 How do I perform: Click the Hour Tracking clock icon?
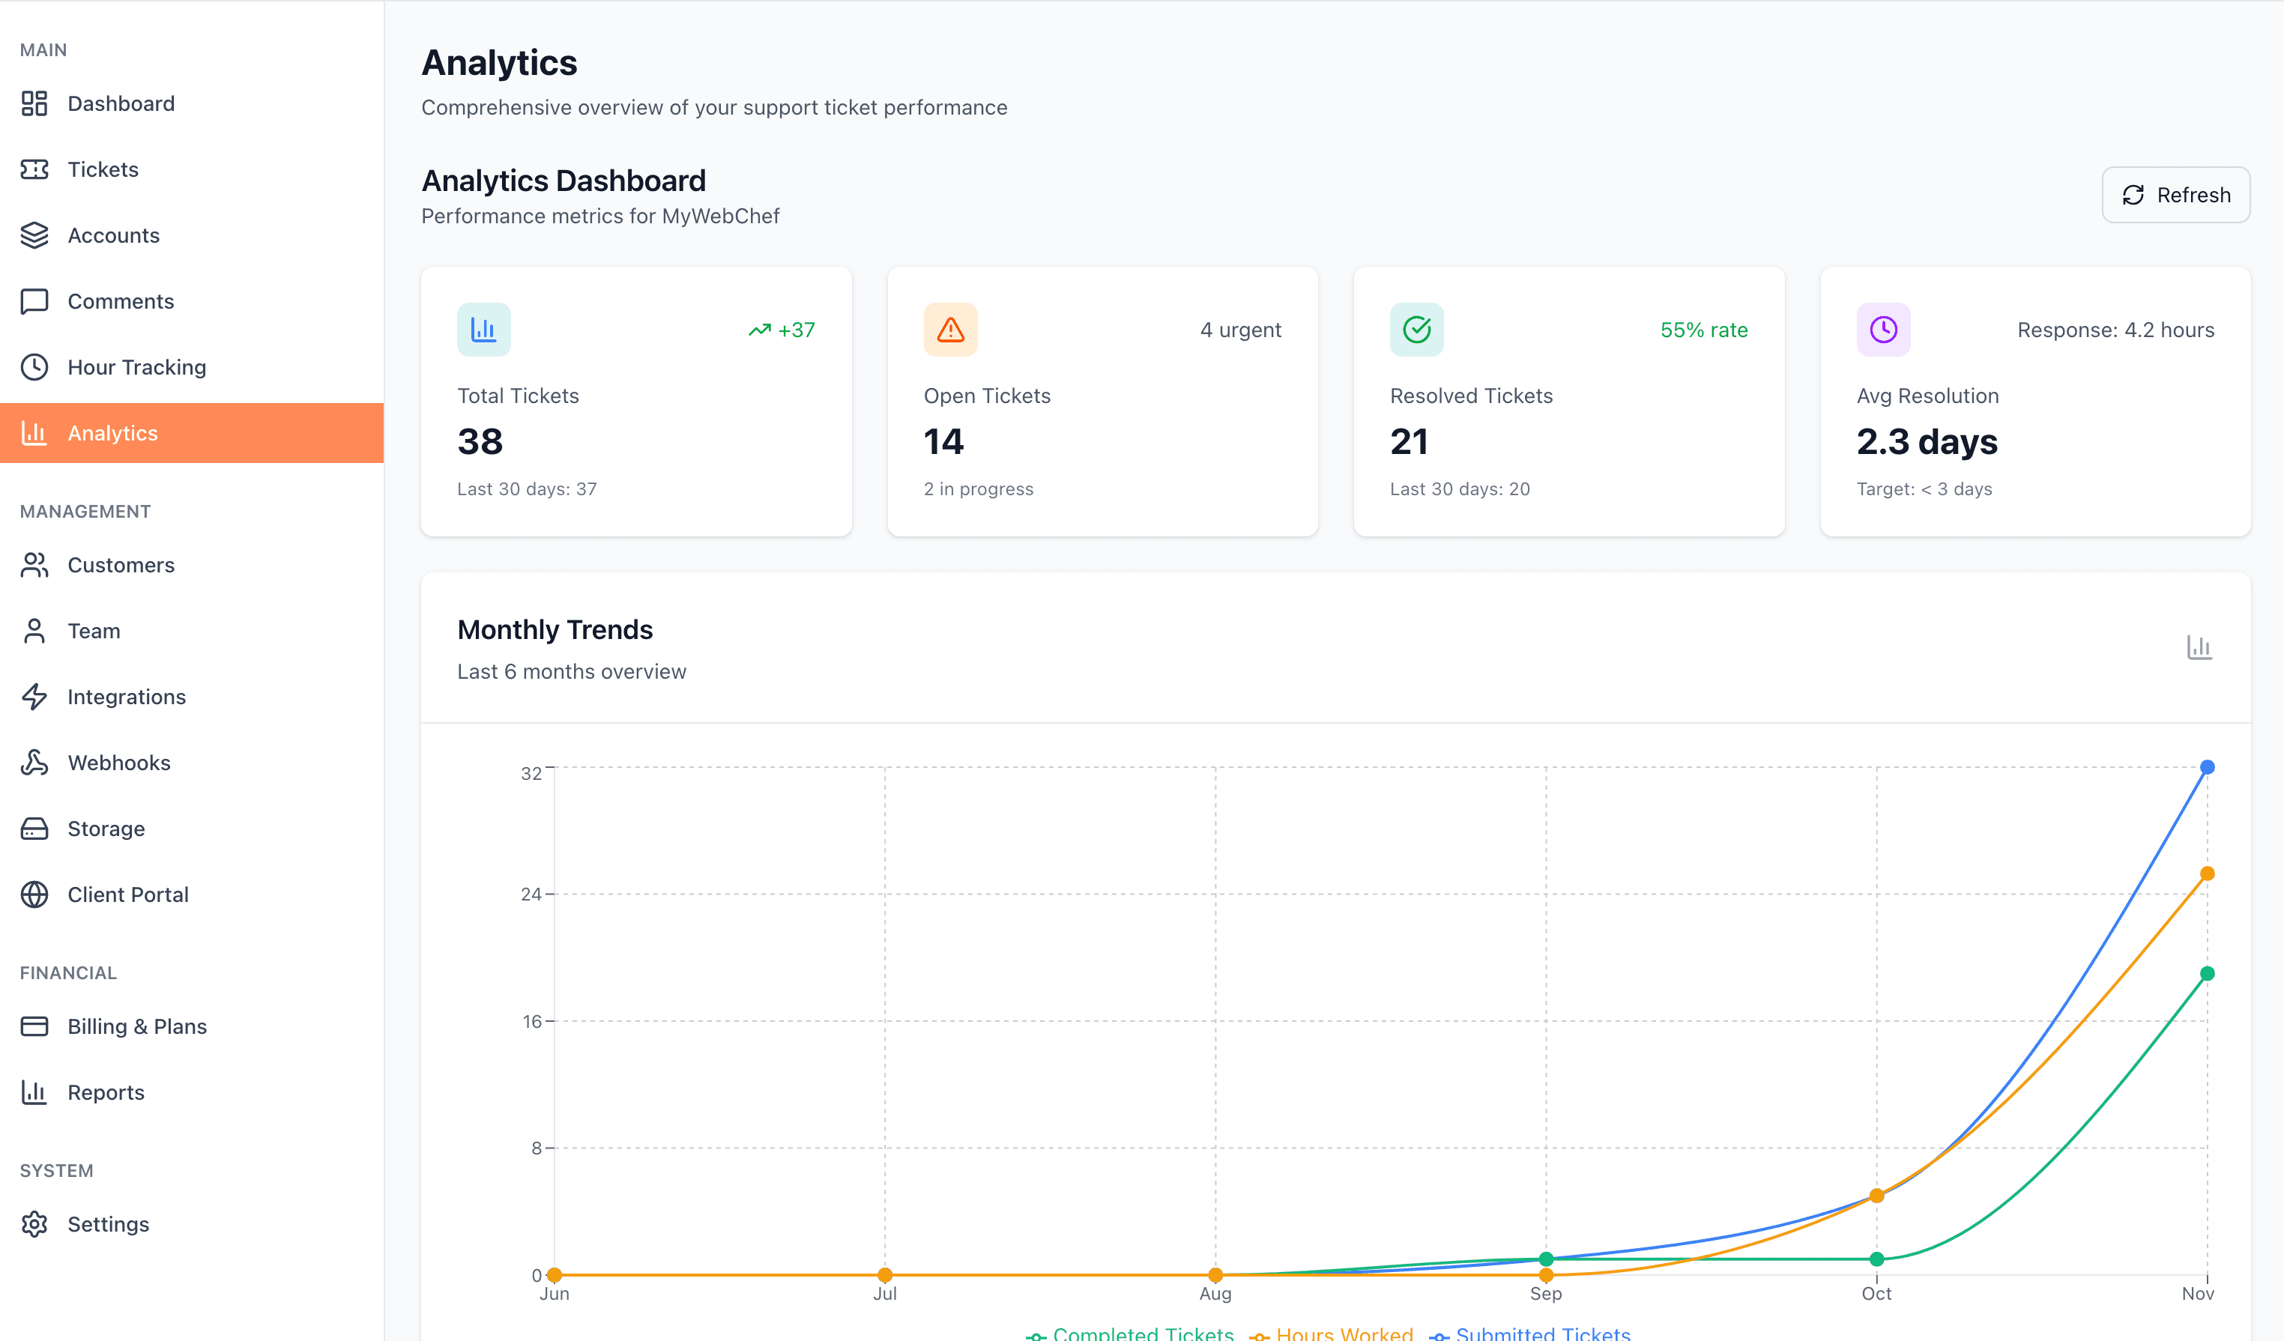tap(34, 367)
